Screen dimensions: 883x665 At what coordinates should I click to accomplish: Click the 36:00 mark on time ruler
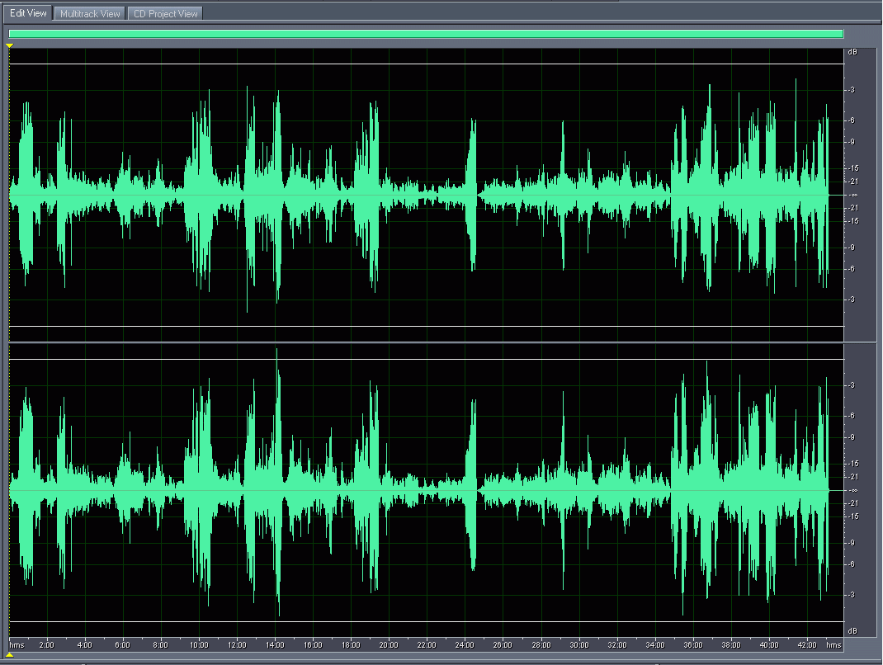tap(693, 644)
